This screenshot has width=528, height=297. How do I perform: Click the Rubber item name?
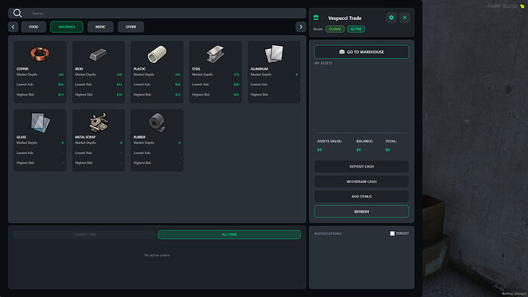(139, 137)
